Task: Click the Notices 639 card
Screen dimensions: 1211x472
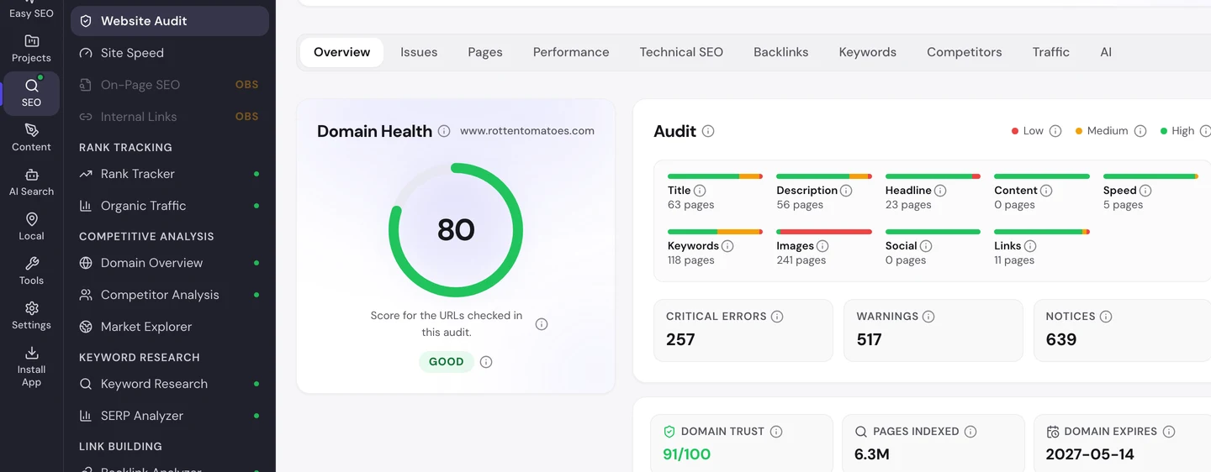Action: point(1123,330)
